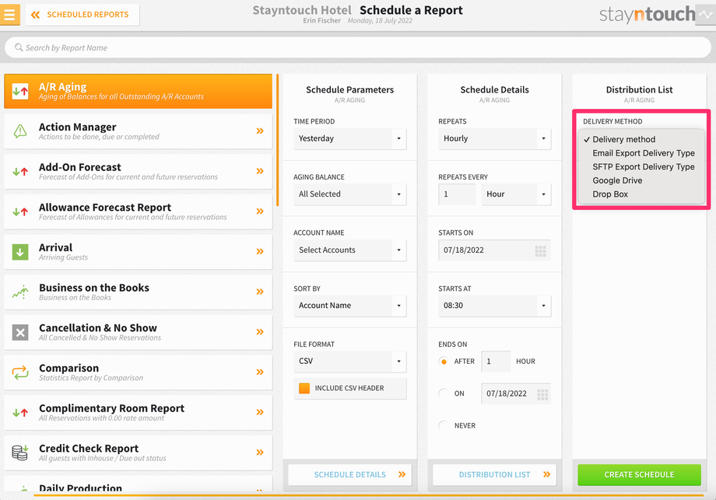Click the Business on the Books chart icon
Image resolution: width=716 pixels, height=500 pixels.
click(x=20, y=292)
